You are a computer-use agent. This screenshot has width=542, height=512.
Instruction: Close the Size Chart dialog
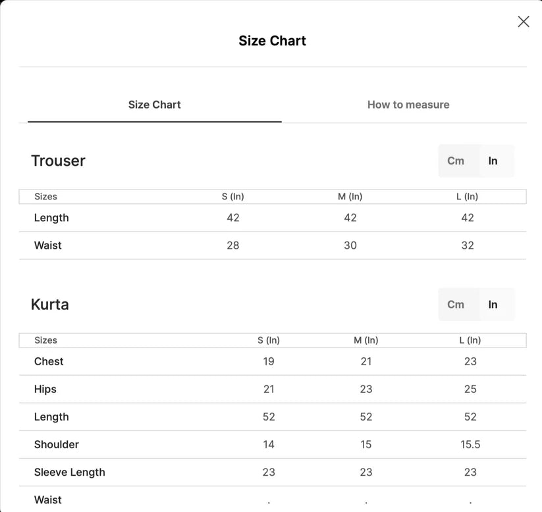click(524, 22)
